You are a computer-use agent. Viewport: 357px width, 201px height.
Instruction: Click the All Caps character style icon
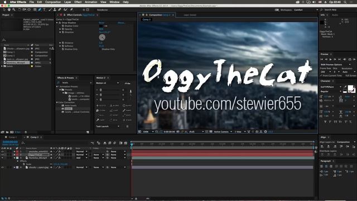pos(335,122)
